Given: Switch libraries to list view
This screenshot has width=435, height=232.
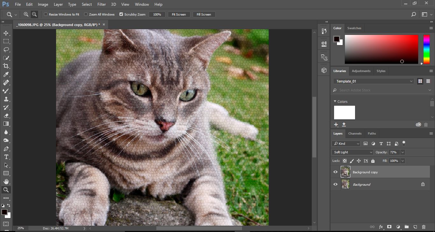Looking at the screenshot, I should (x=428, y=81).
